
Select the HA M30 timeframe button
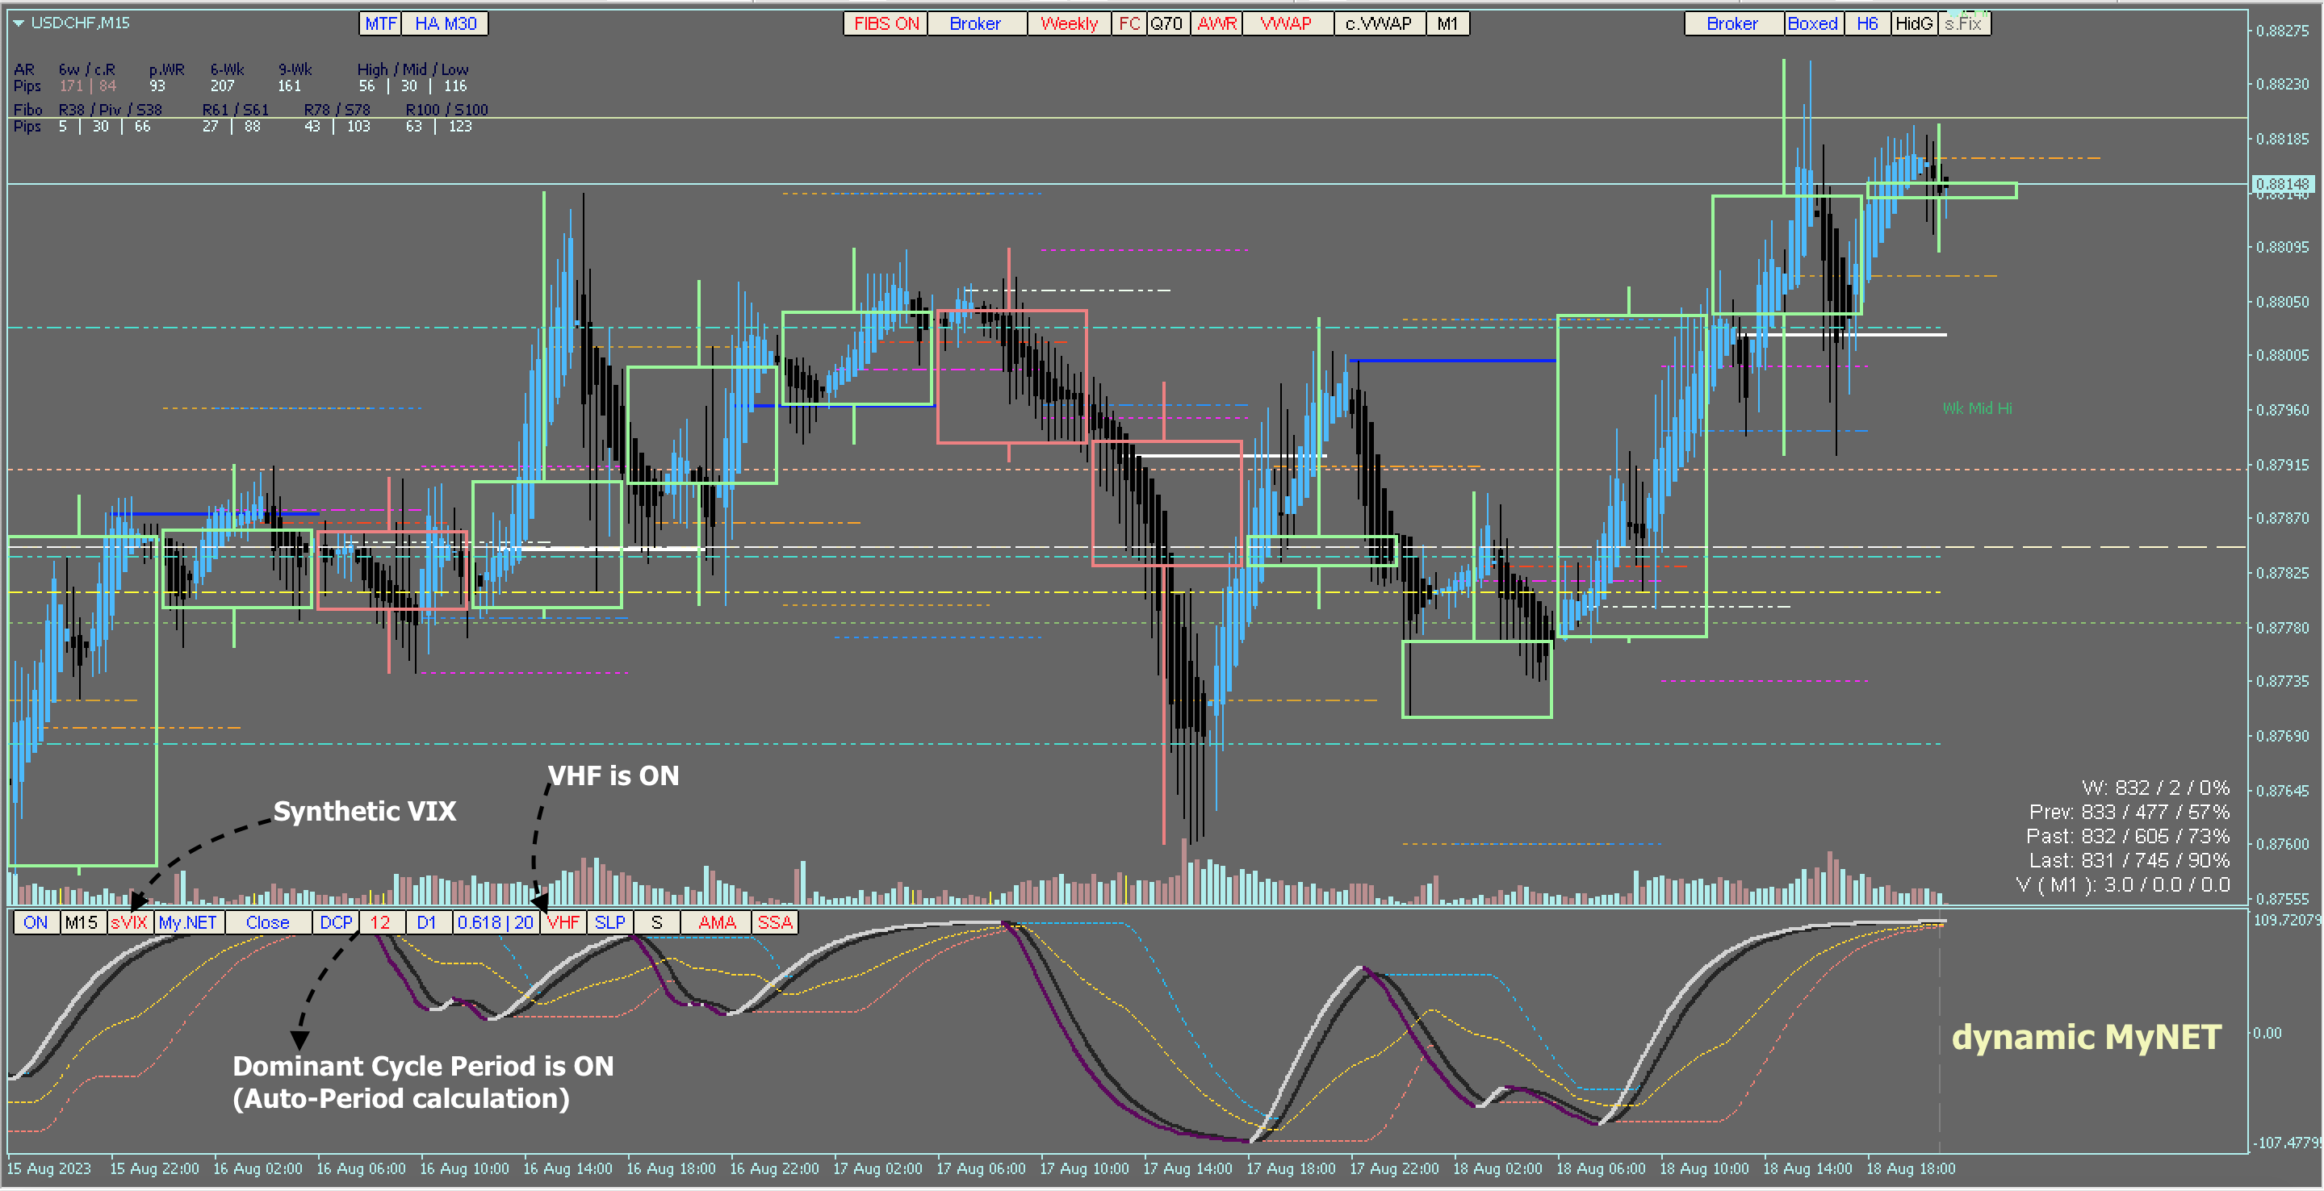point(445,23)
